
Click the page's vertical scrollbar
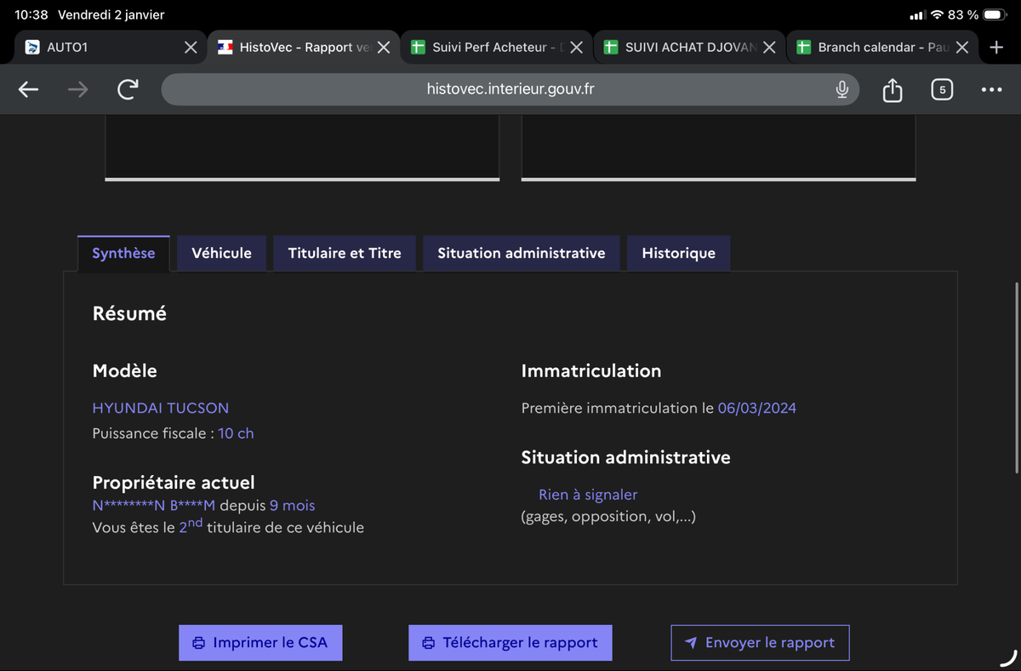[1016, 376]
